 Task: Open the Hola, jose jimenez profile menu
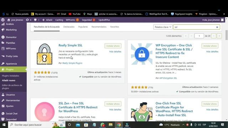click(213, 20)
